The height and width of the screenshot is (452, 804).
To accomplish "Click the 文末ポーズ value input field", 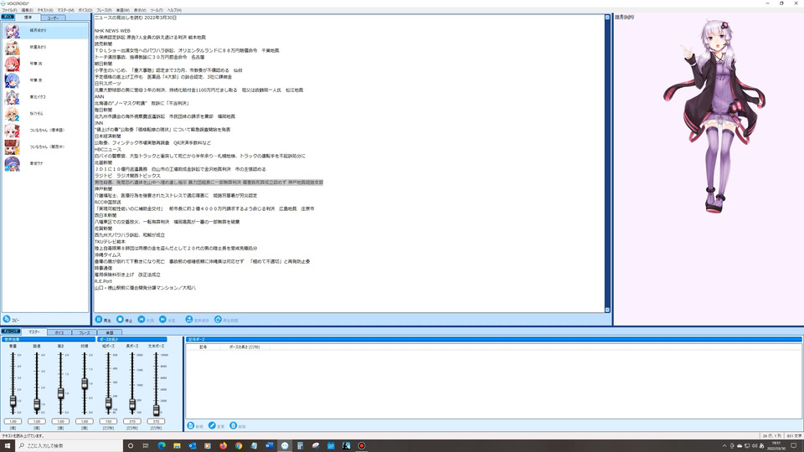I will pos(156,421).
